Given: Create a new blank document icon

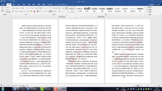Looking at the screenshot, I should point(11,1).
